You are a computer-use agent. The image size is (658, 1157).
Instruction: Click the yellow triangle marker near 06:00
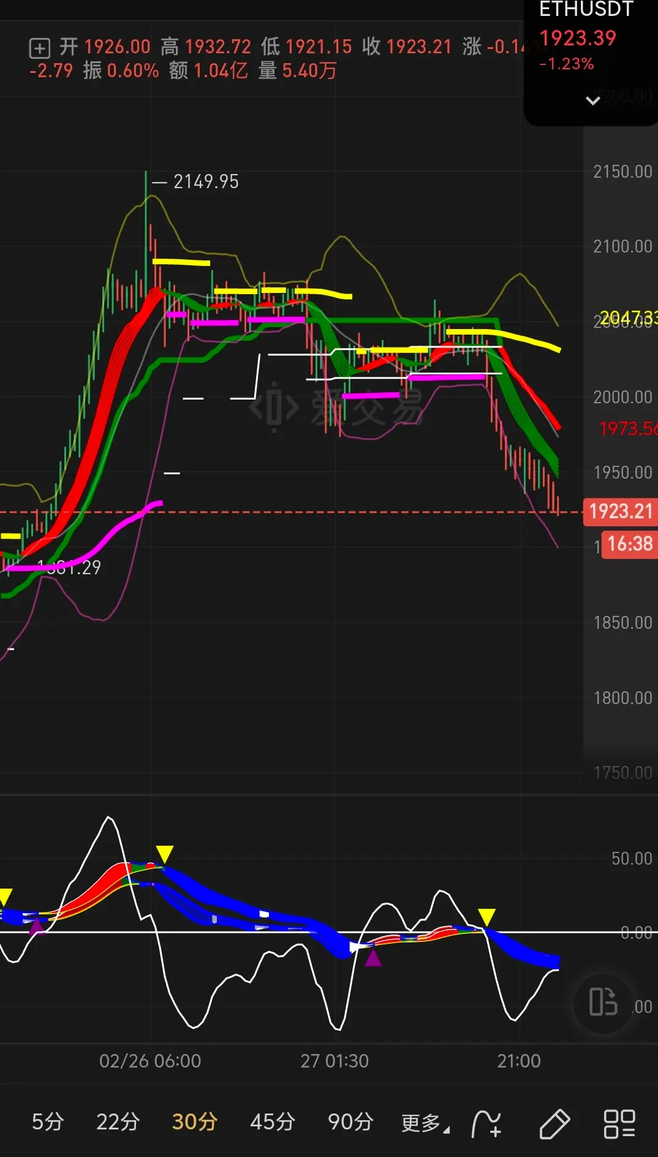[164, 854]
